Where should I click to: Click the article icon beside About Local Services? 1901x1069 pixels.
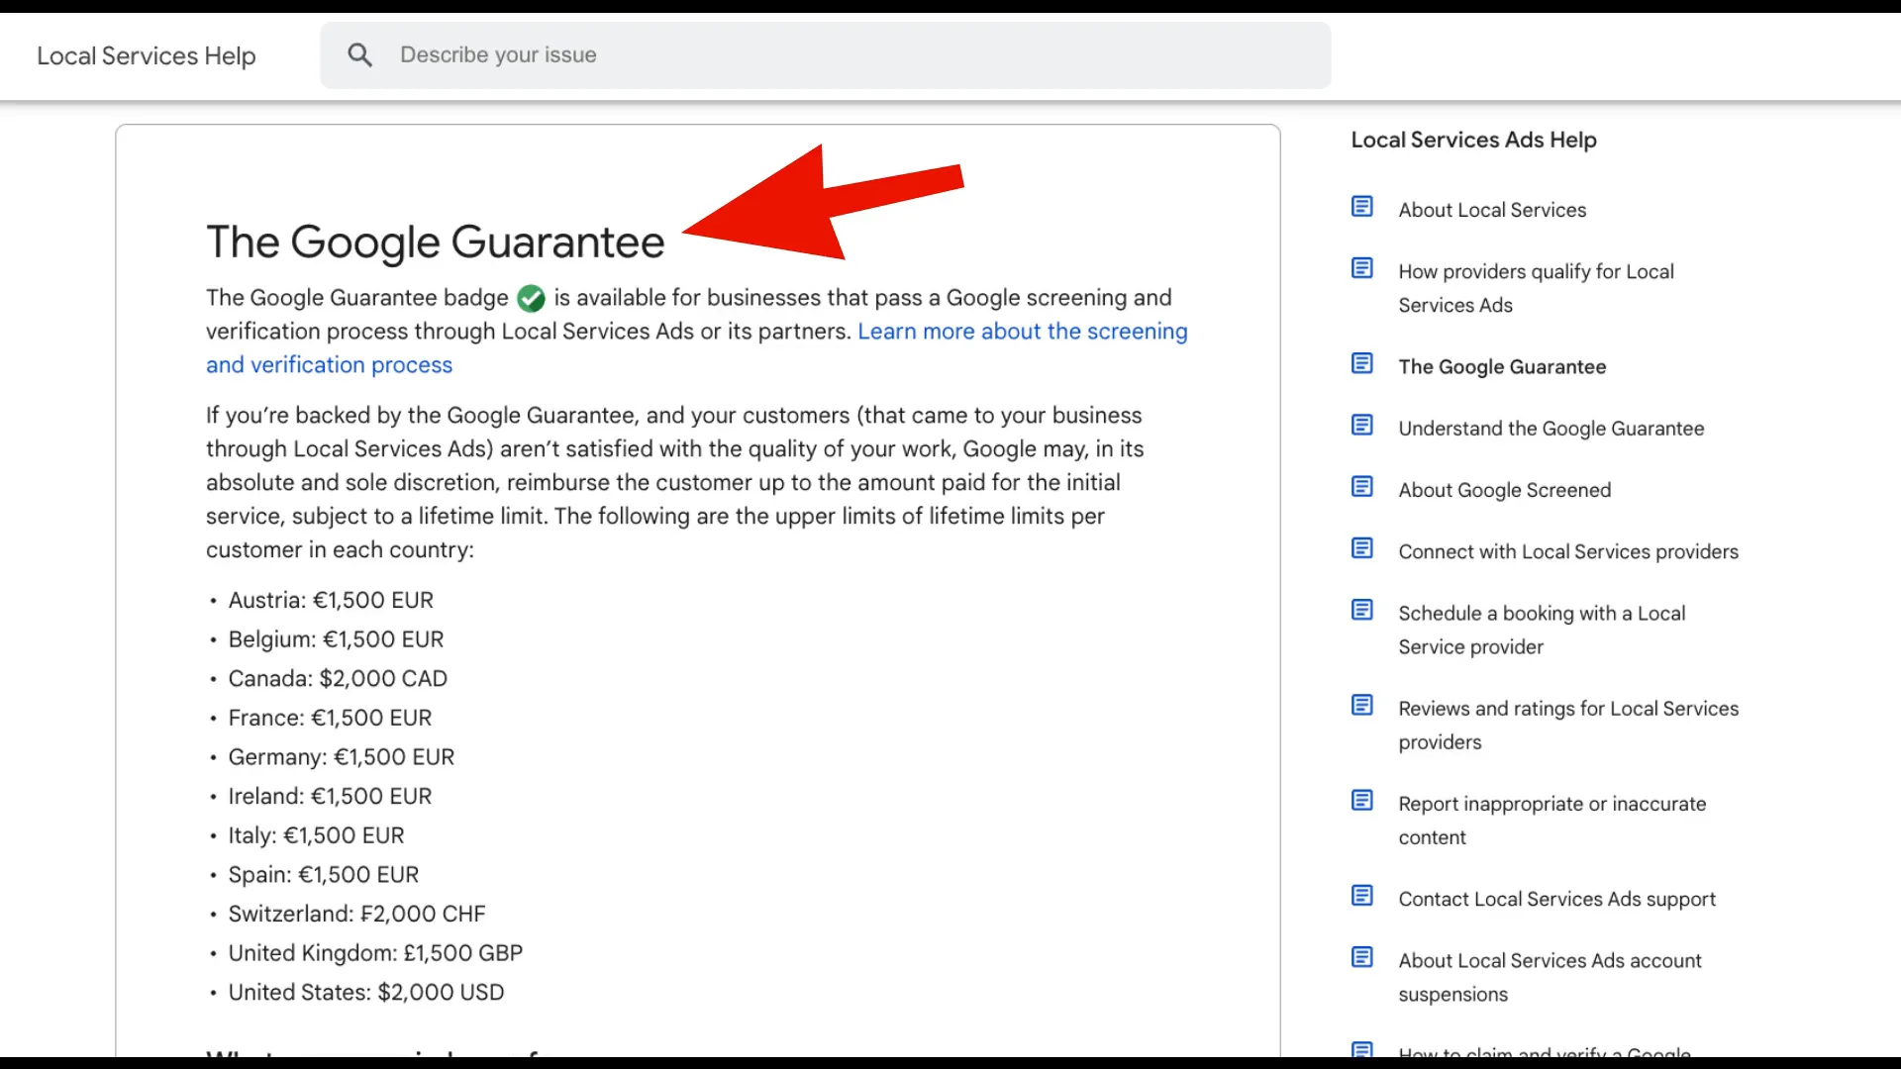[x=1362, y=207]
